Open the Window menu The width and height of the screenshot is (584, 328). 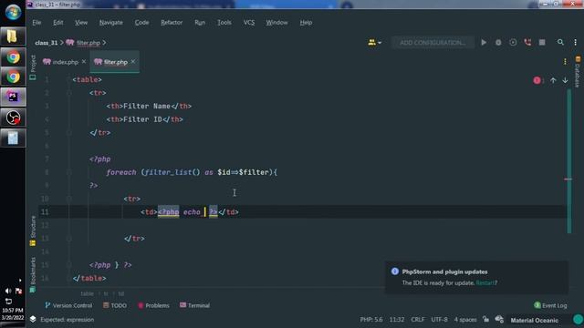click(276, 22)
